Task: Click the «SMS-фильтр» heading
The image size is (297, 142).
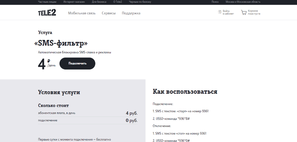Action: point(61,43)
